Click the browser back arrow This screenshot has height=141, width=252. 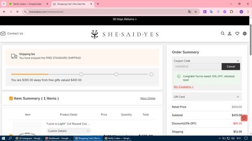(4, 12)
